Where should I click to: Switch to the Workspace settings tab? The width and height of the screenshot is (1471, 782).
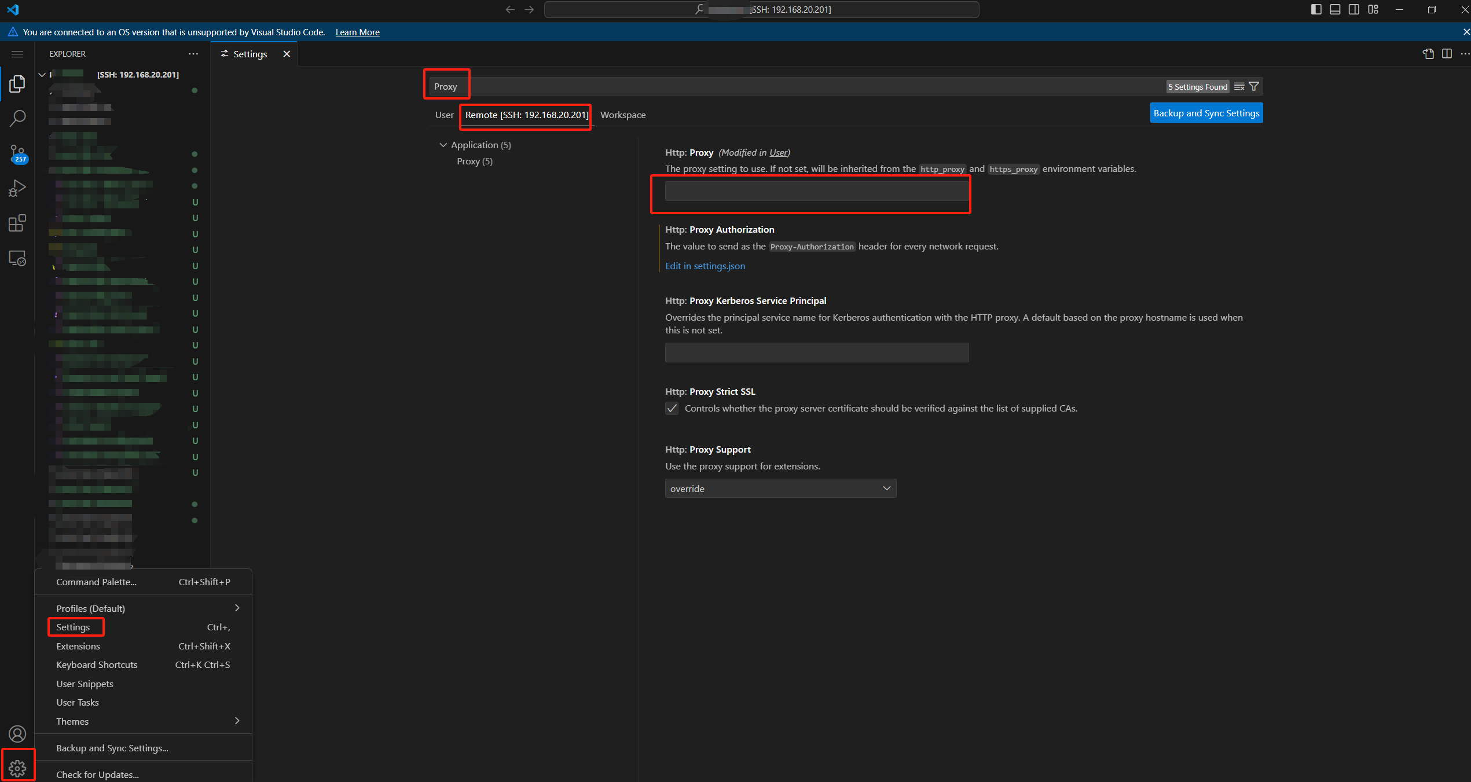click(623, 115)
